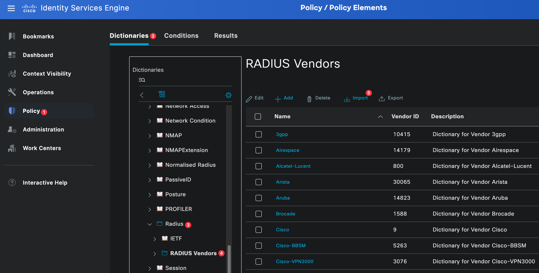This screenshot has height=273, width=539.
Task: Click the tree view icon in Dictionaries panel
Action: coord(162,94)
